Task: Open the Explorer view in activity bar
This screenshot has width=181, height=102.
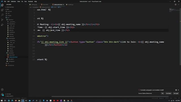Action: 2,5
